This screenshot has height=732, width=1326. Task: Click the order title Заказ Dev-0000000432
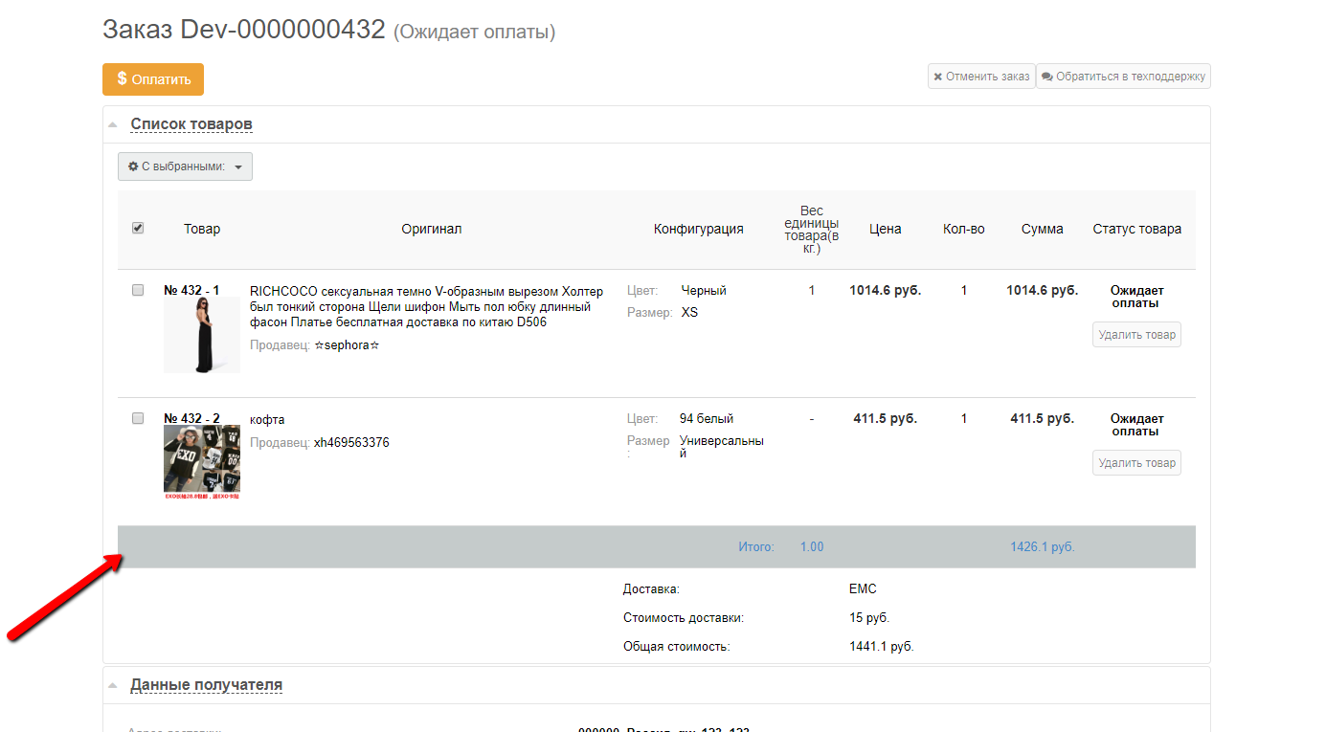click(244, 30)
